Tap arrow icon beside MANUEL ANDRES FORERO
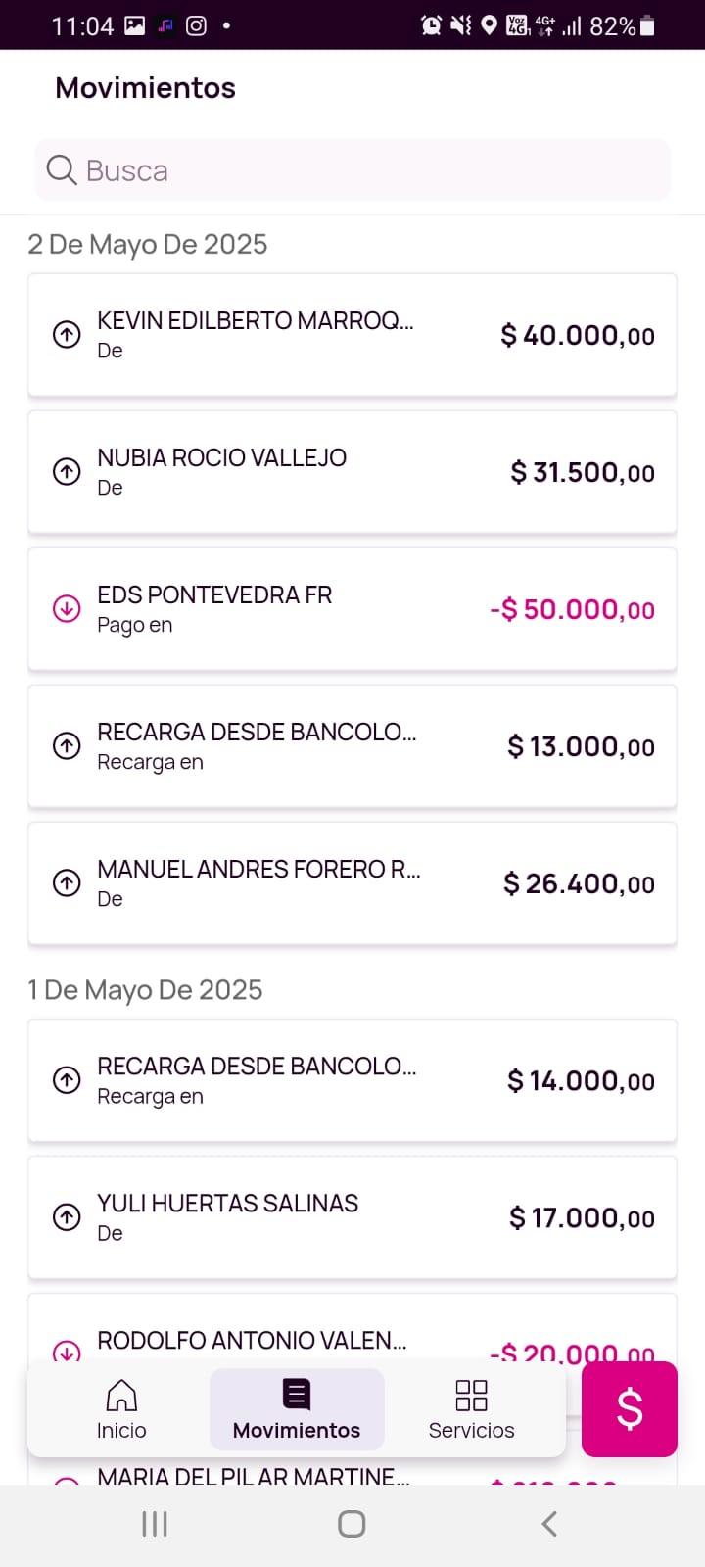Screen dimensions: 705x1567 pos(67,883)
